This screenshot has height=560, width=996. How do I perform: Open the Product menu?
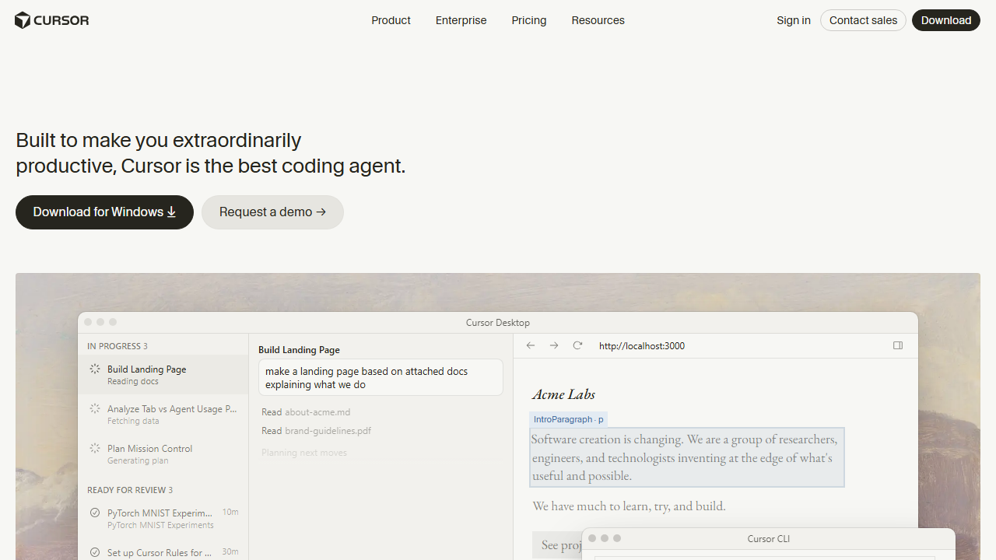pyautogui.click(x=391, y=20)
